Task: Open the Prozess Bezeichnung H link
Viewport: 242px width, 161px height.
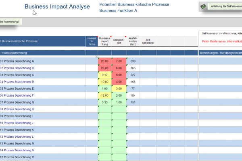Action: click(17, 109)
